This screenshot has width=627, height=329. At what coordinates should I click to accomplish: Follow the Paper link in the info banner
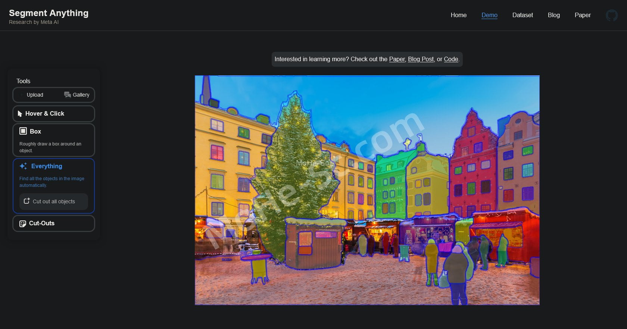[x=397, y=59]
